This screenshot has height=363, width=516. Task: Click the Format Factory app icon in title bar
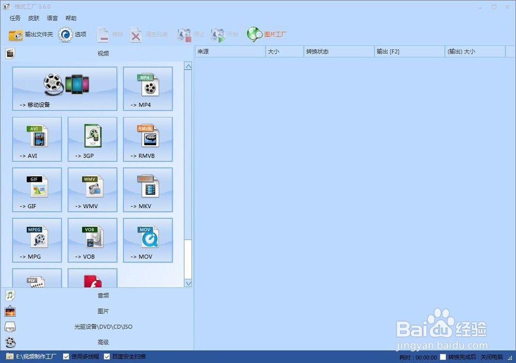(x=6, y=7)
